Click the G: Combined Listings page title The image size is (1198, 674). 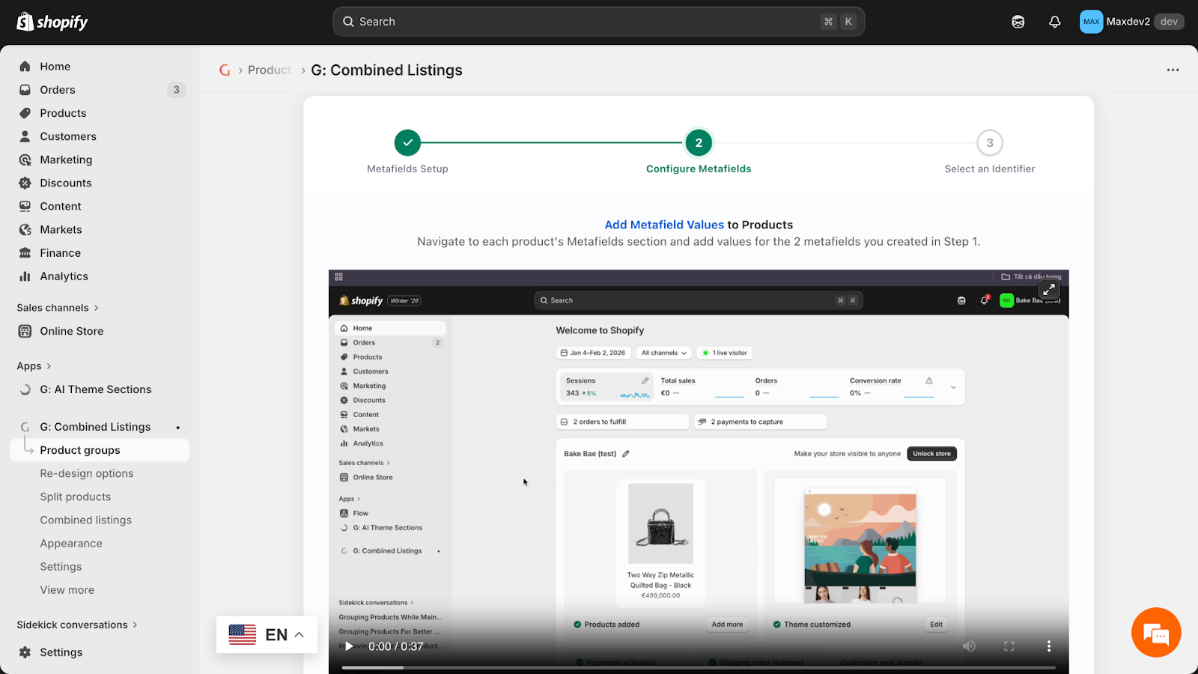click(386, 70)
